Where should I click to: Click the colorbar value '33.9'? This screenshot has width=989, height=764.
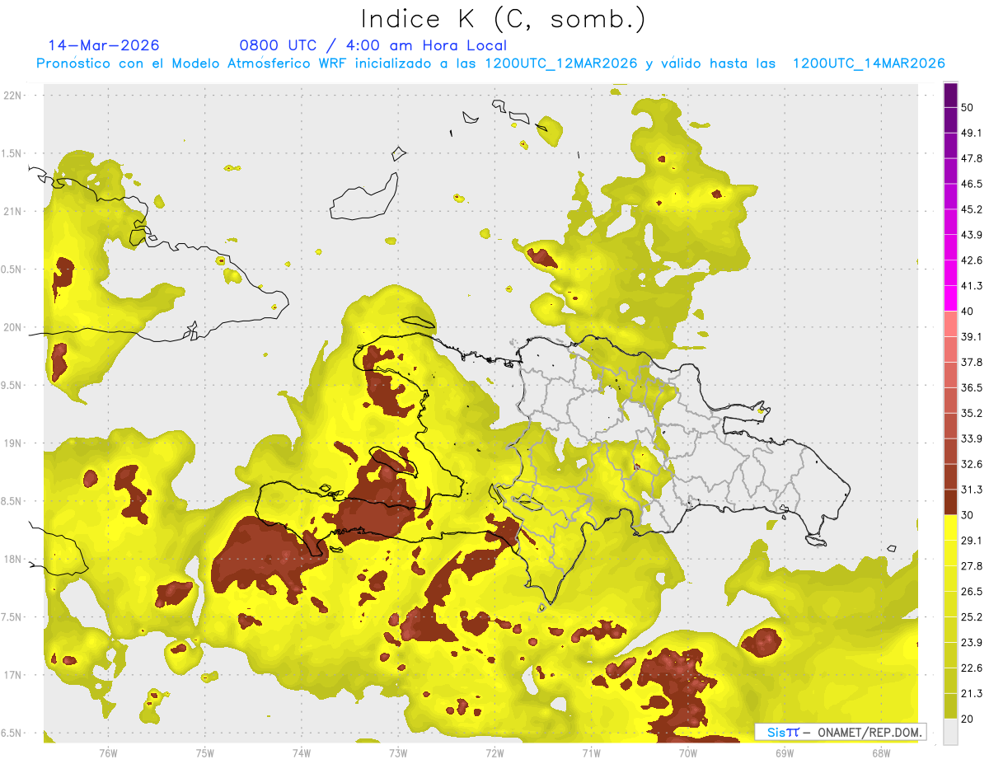(972, 439)
